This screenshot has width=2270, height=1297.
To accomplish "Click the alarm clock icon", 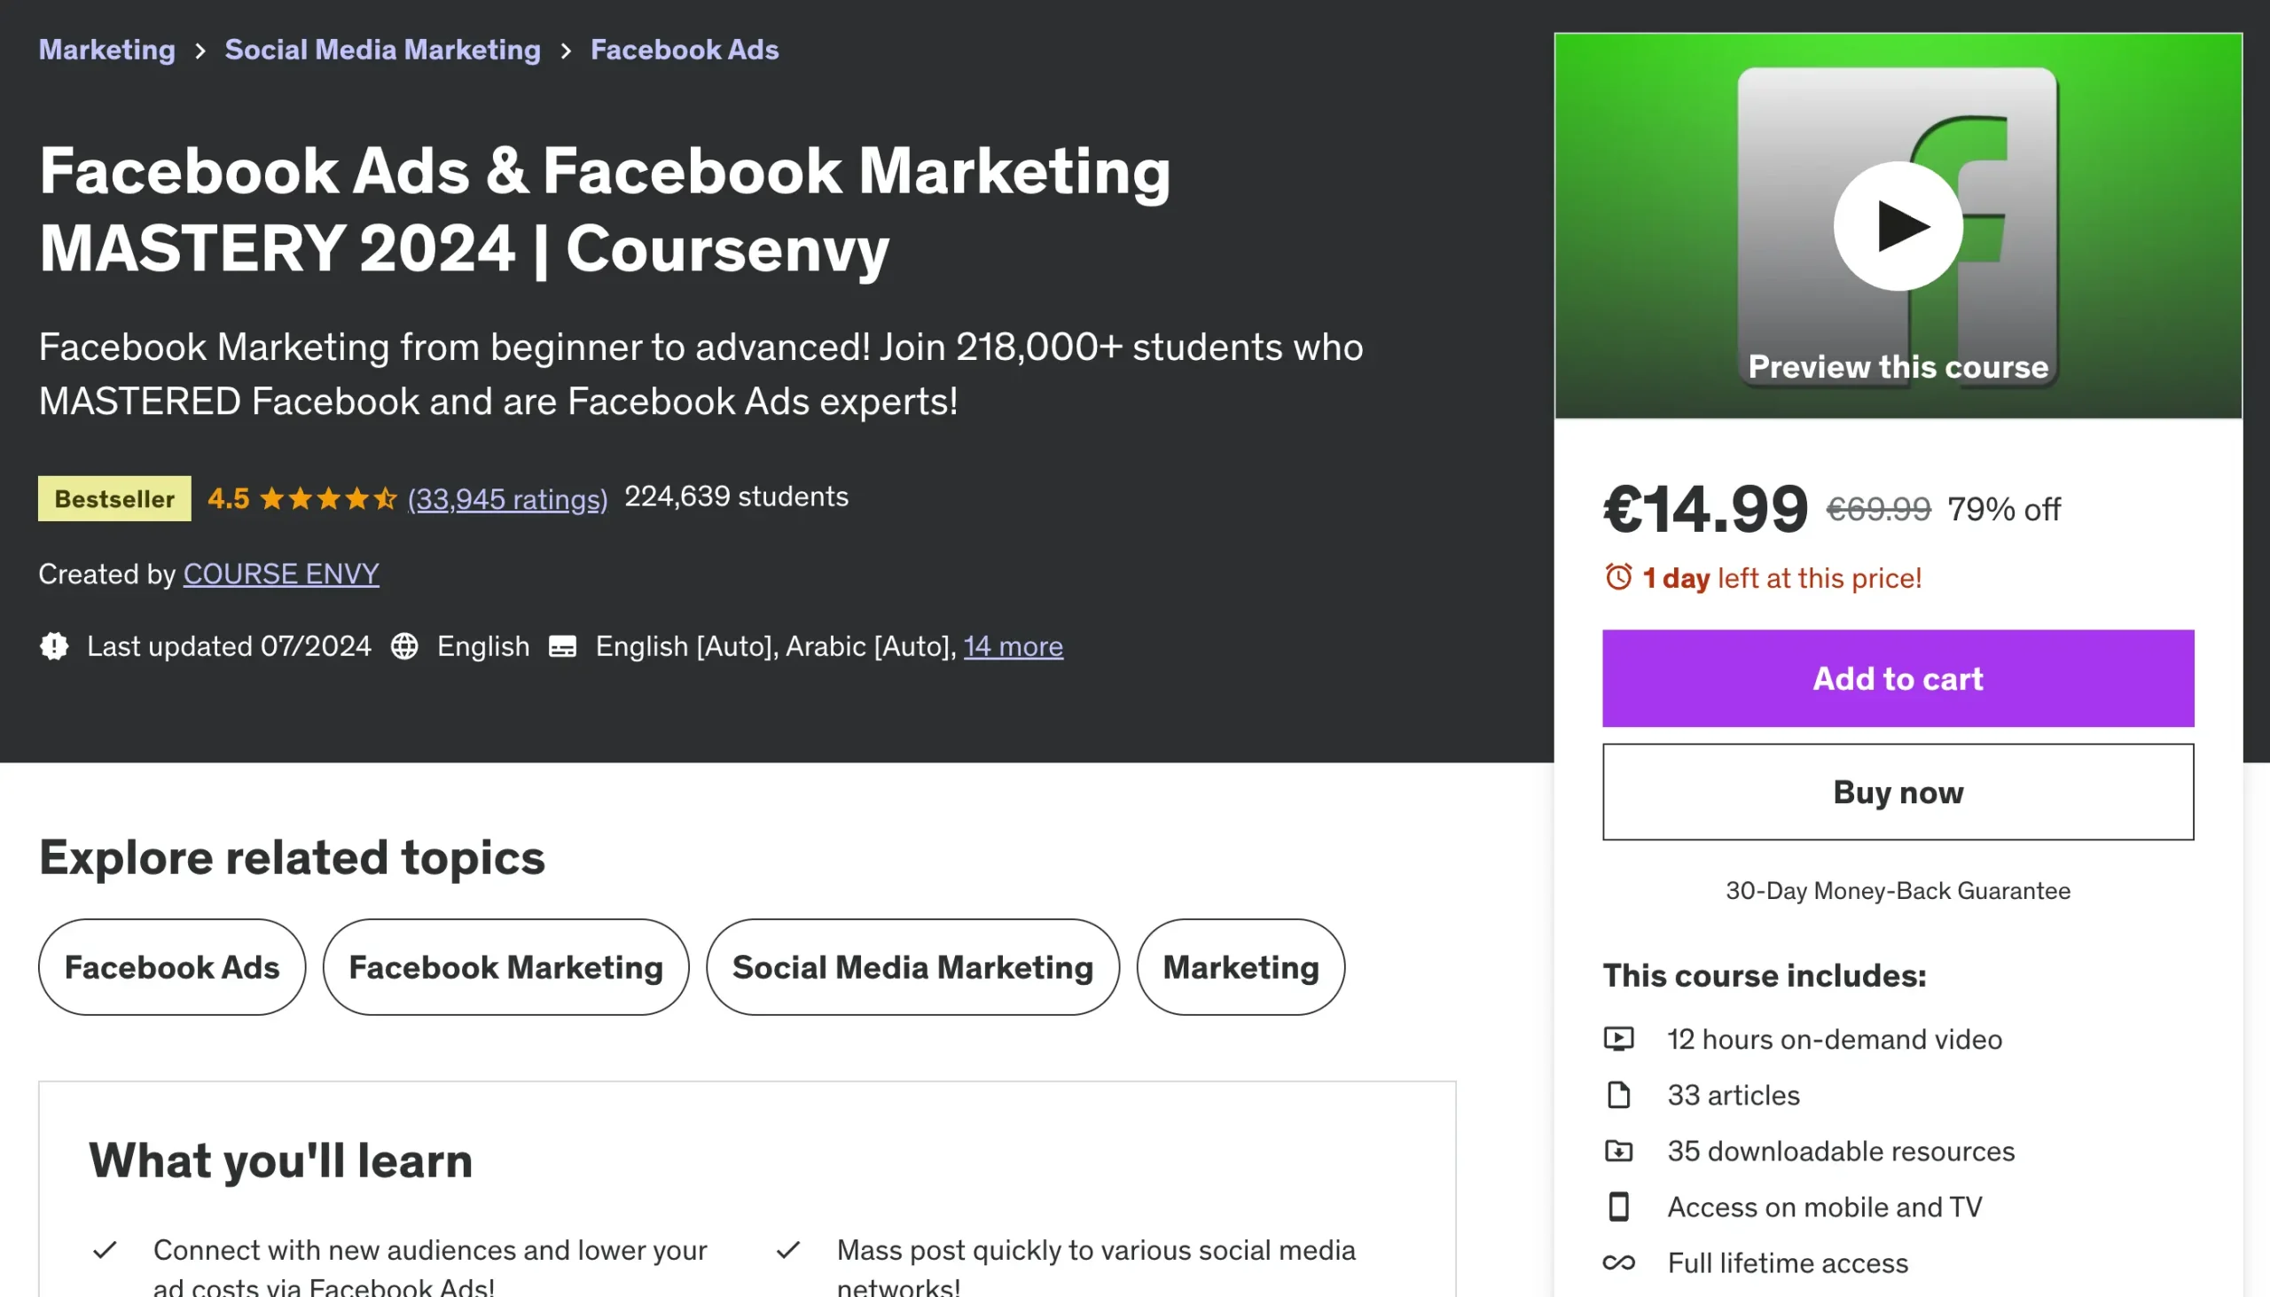I will tap(1618, 577).
